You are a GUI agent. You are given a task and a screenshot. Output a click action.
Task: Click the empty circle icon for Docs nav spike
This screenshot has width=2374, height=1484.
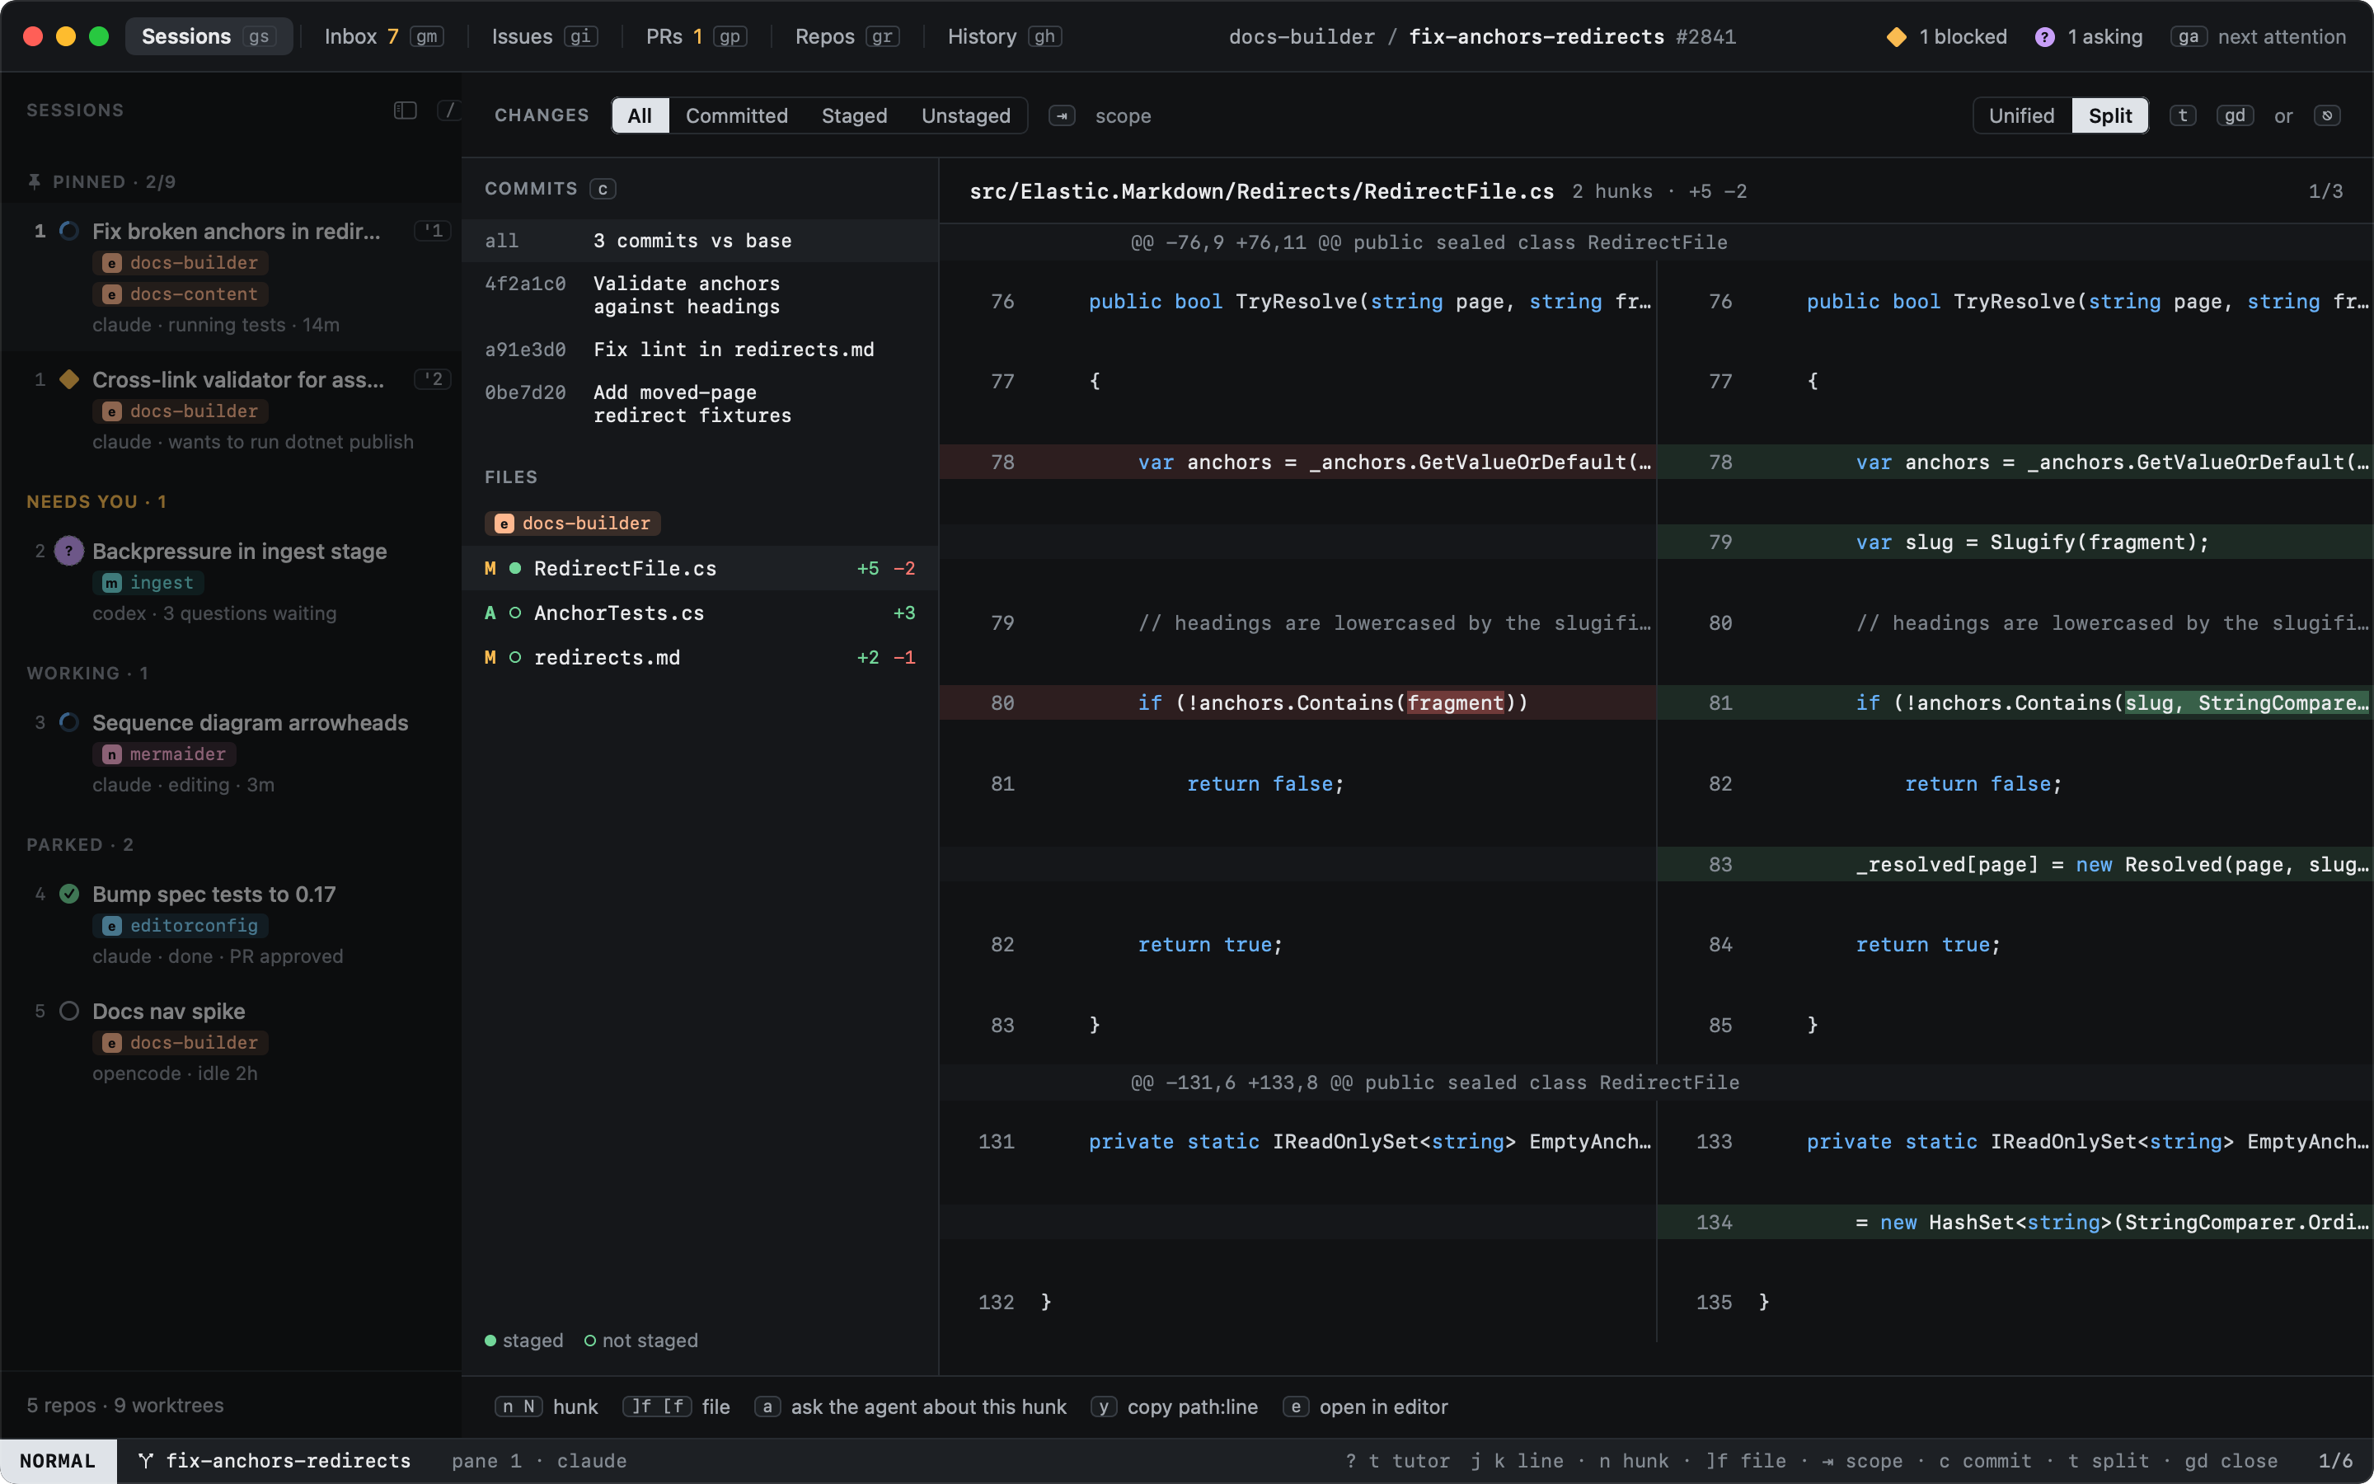click(68, 1011)
